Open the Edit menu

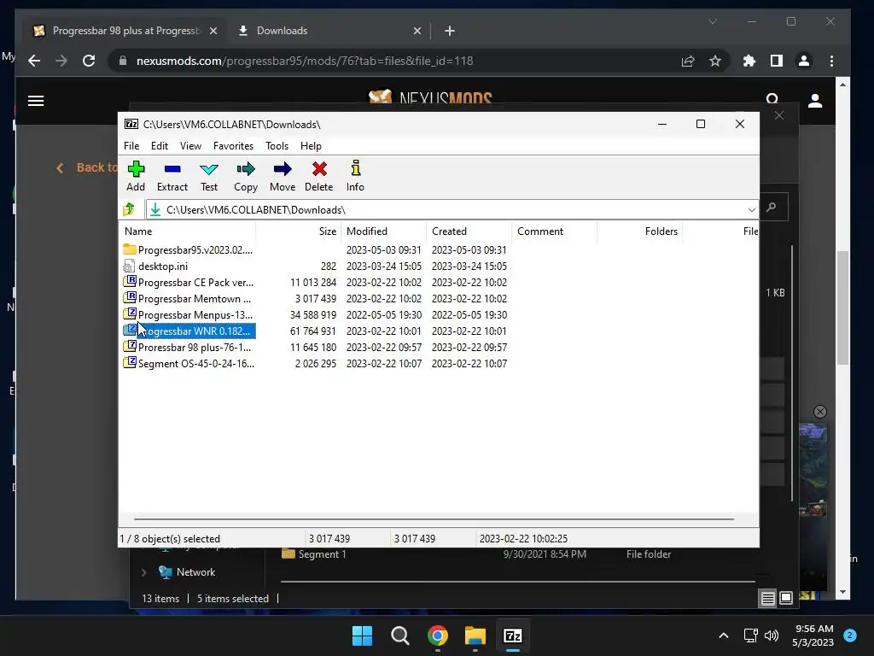coord(160,145)
